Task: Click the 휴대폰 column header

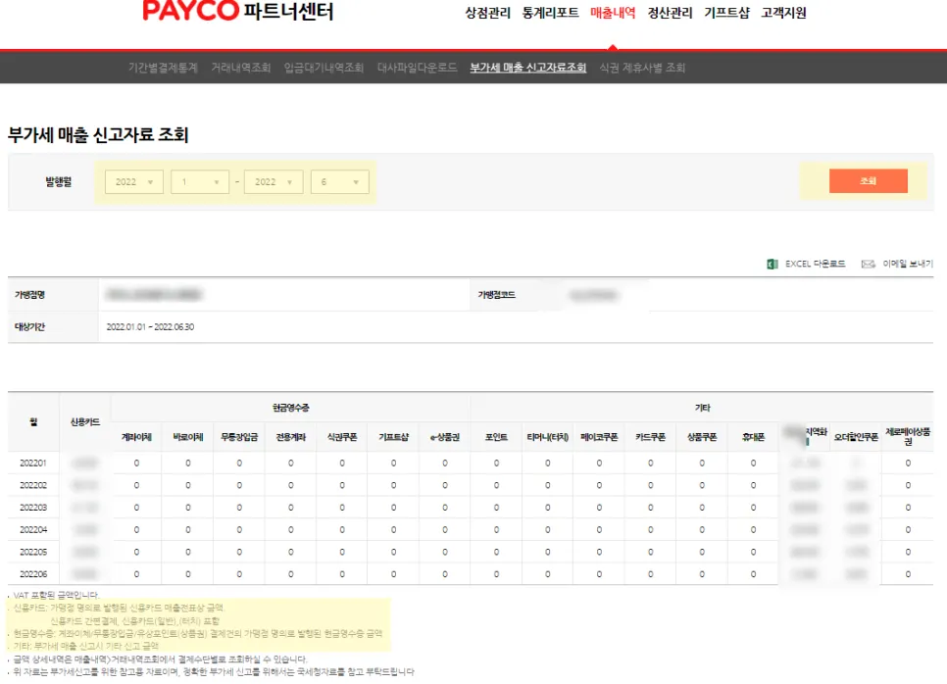Action: point(753,437)
